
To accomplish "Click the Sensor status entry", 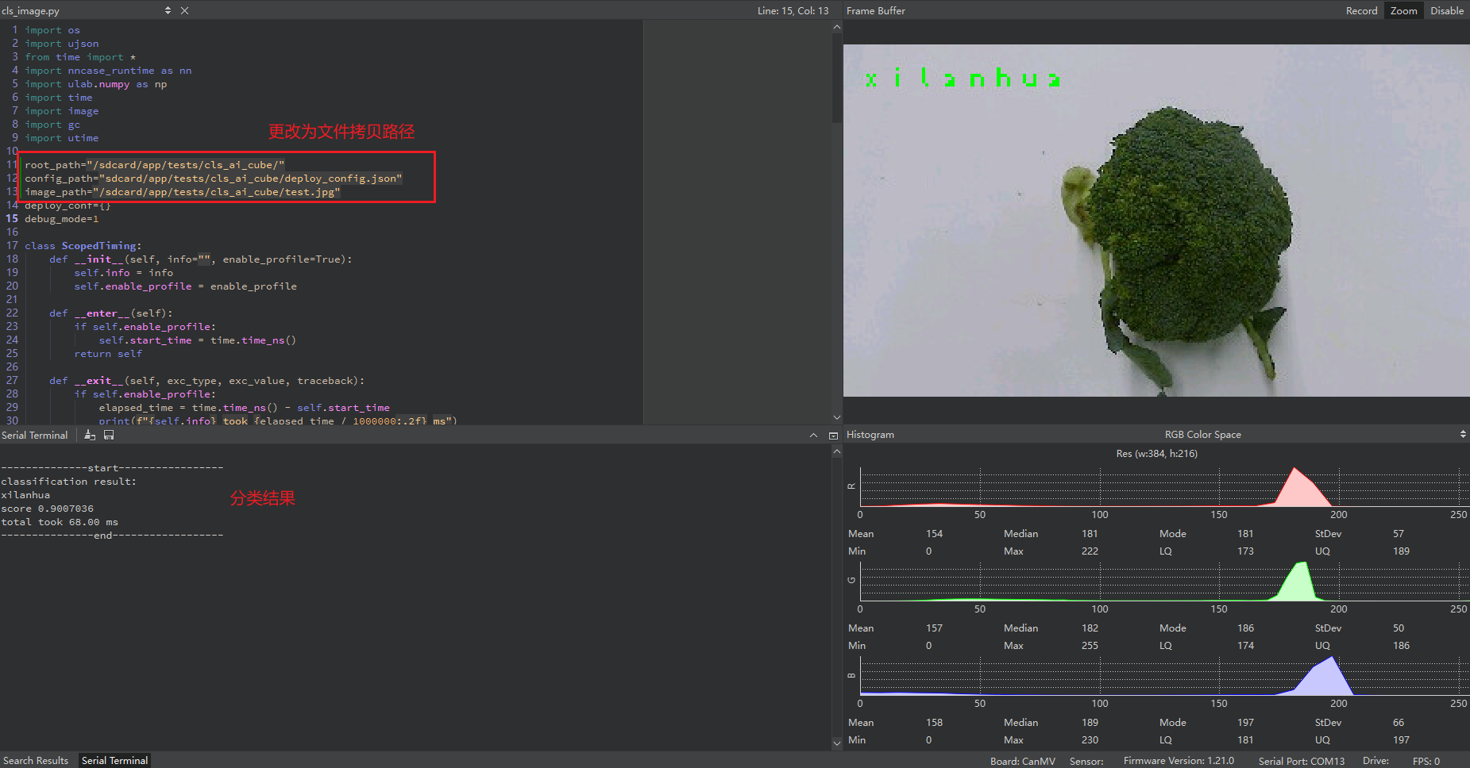I will 1086,761.
